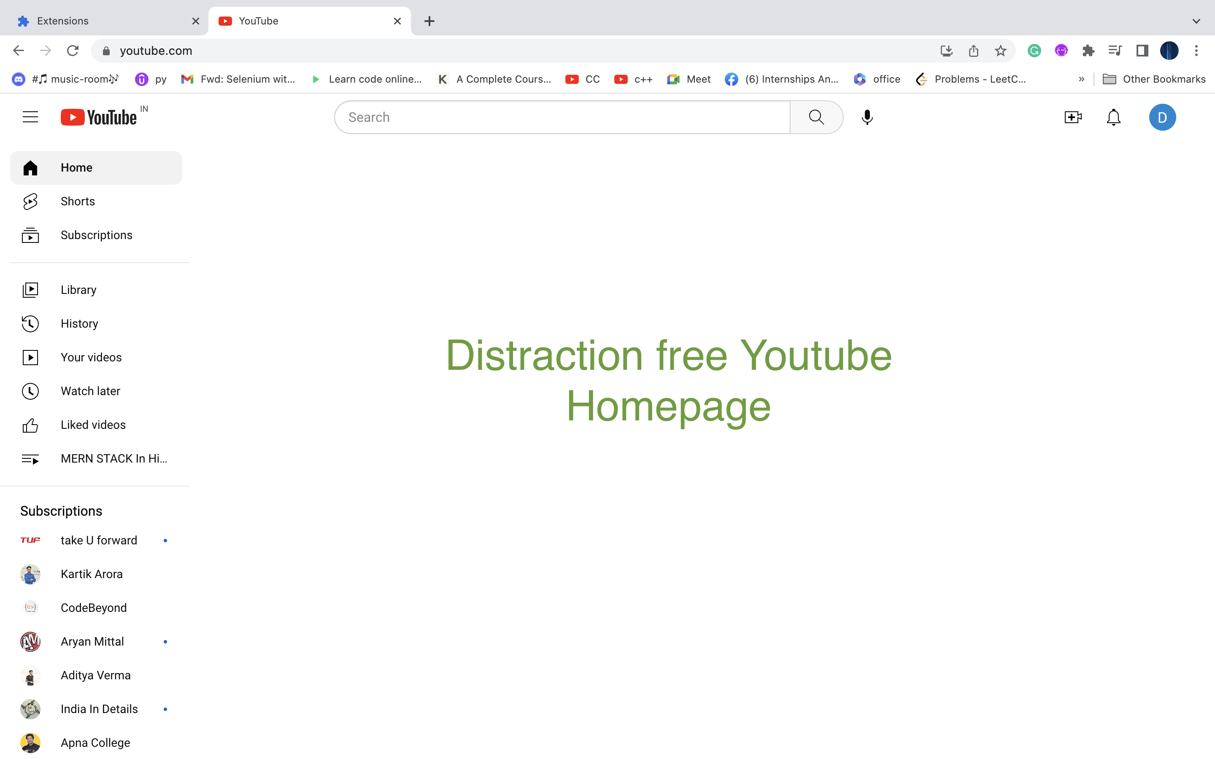Viewport: 1215px width, 759px height.
Task: Open the Chrome three-dot menu
Action: [x=1197, y=50]
